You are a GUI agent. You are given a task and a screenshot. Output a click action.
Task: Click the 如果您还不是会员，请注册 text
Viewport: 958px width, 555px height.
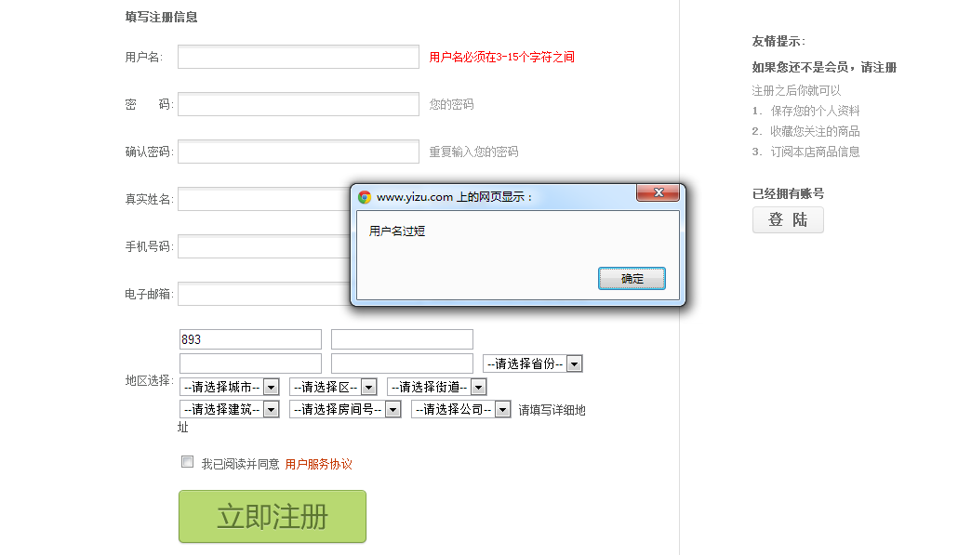(824, 67)
